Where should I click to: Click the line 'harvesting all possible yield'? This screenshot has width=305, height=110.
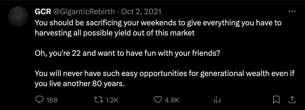[115, 33]
